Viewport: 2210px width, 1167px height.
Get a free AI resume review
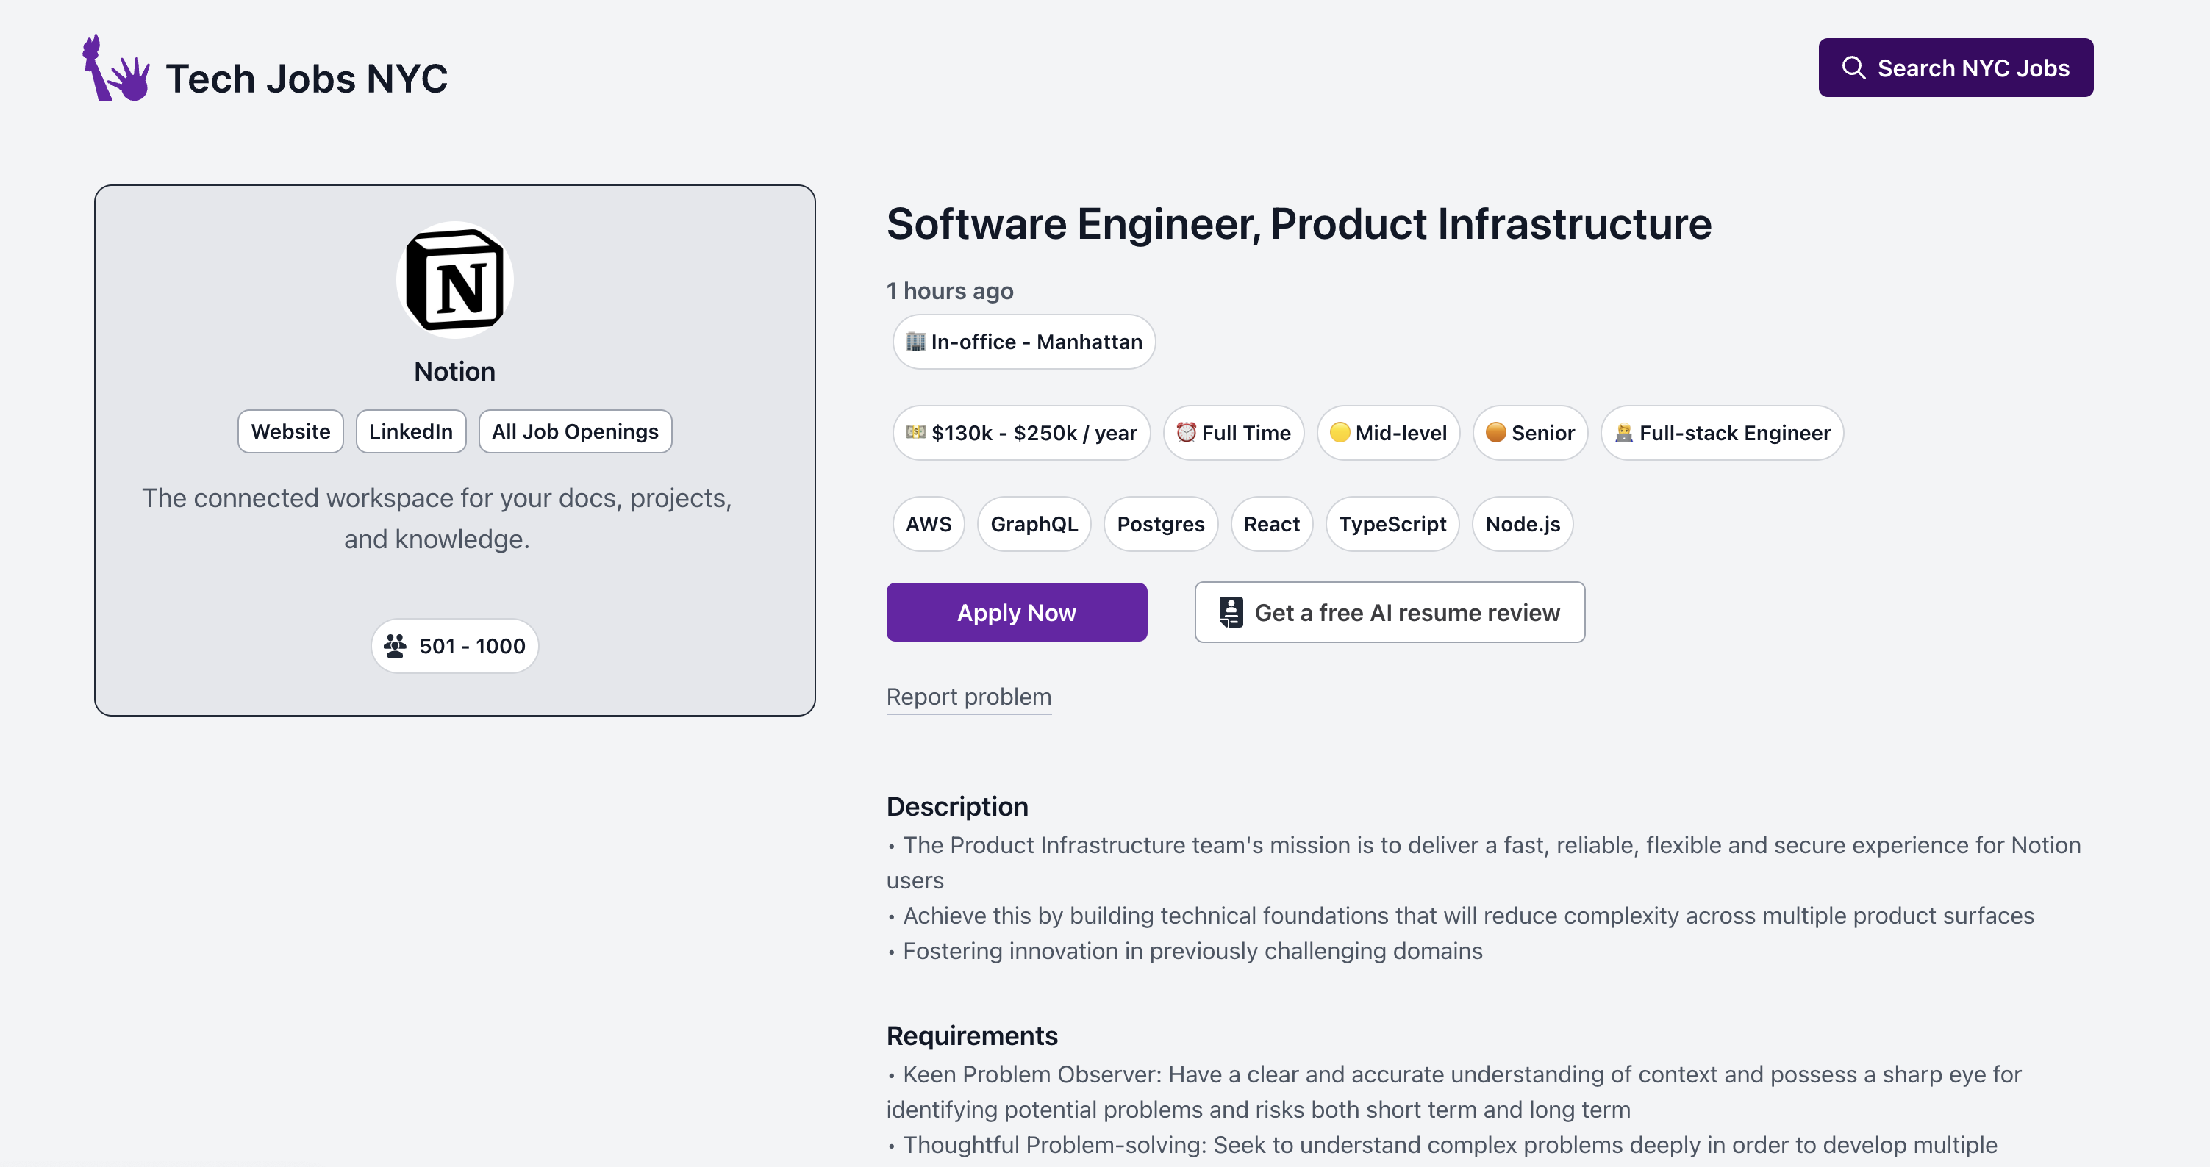pyautogui.click(x=1389, y=612)
